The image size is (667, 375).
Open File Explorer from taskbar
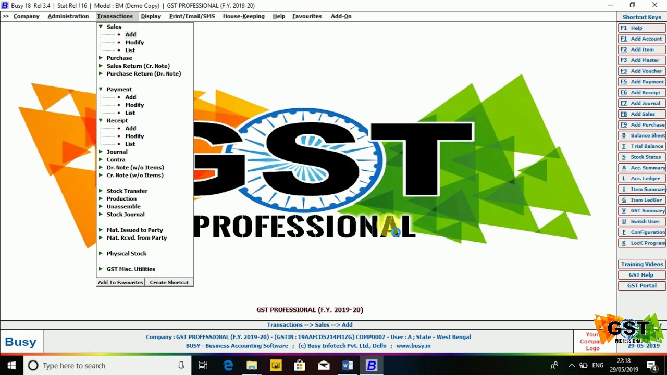(x=252, y=366)
